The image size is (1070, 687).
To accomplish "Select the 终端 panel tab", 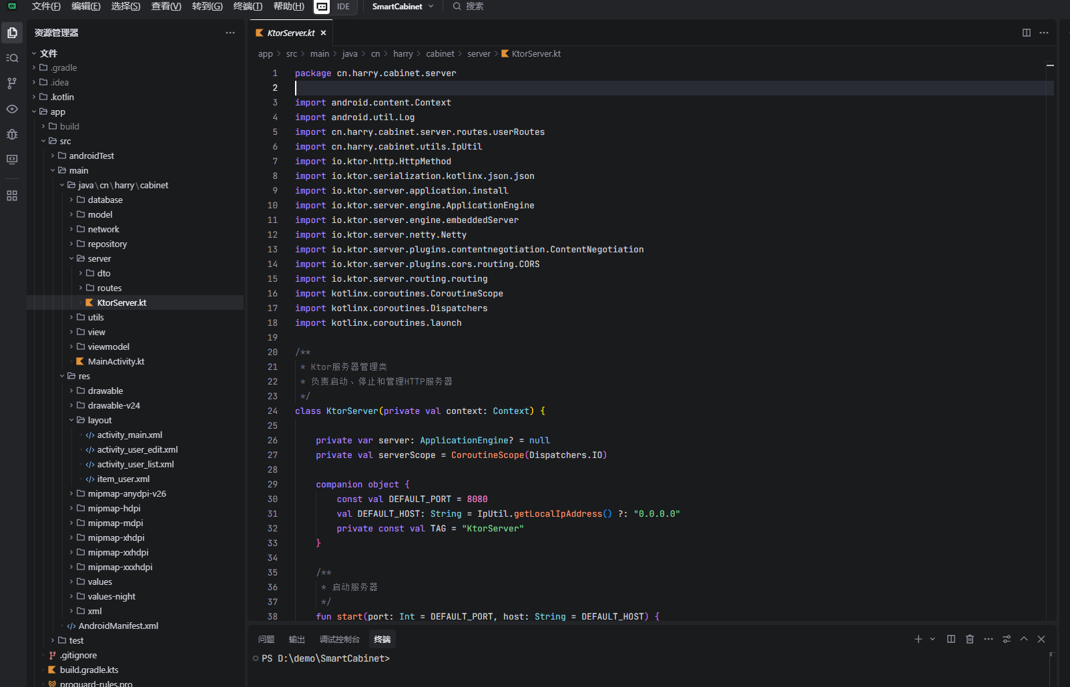I will click(382, 639).
